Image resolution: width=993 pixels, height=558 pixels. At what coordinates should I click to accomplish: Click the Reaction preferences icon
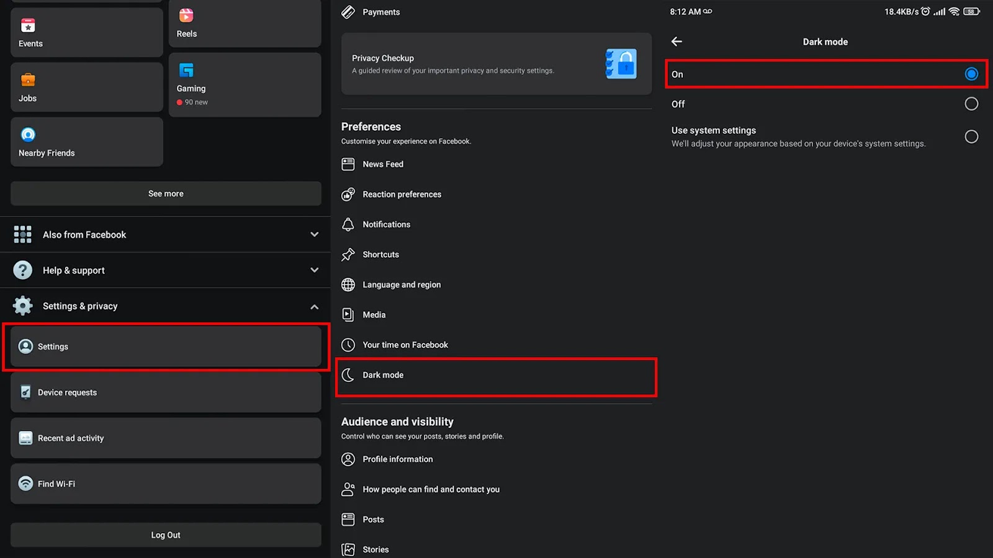pos(348,194)
